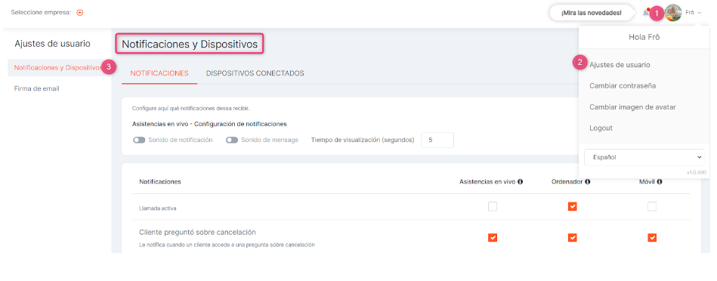Click info icon beside Móvil column
The height and width of the screenshot is (281, 717).
(x=660, y=182)
